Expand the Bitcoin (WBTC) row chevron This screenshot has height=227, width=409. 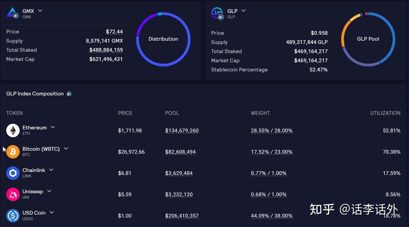[x=66, y=148]
